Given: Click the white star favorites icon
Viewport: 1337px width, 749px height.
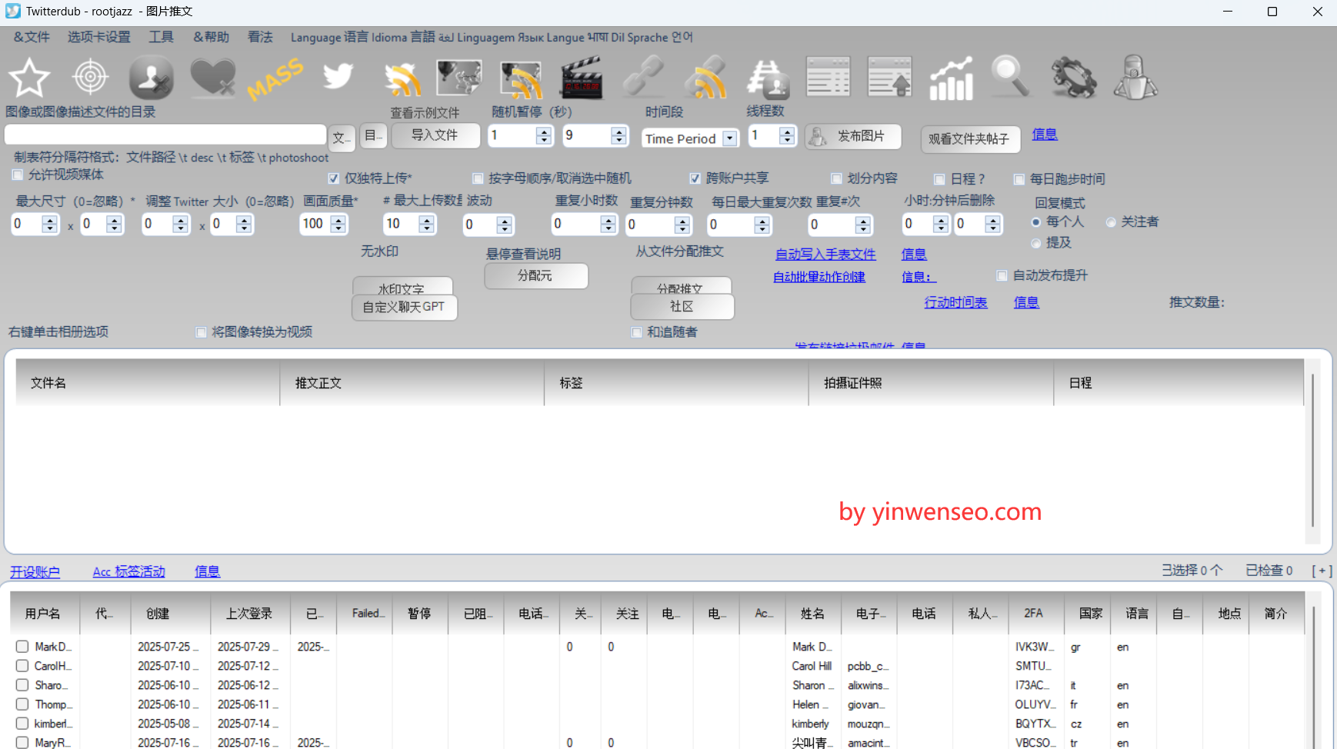Looking at the screenshot, I should [29, 78].
